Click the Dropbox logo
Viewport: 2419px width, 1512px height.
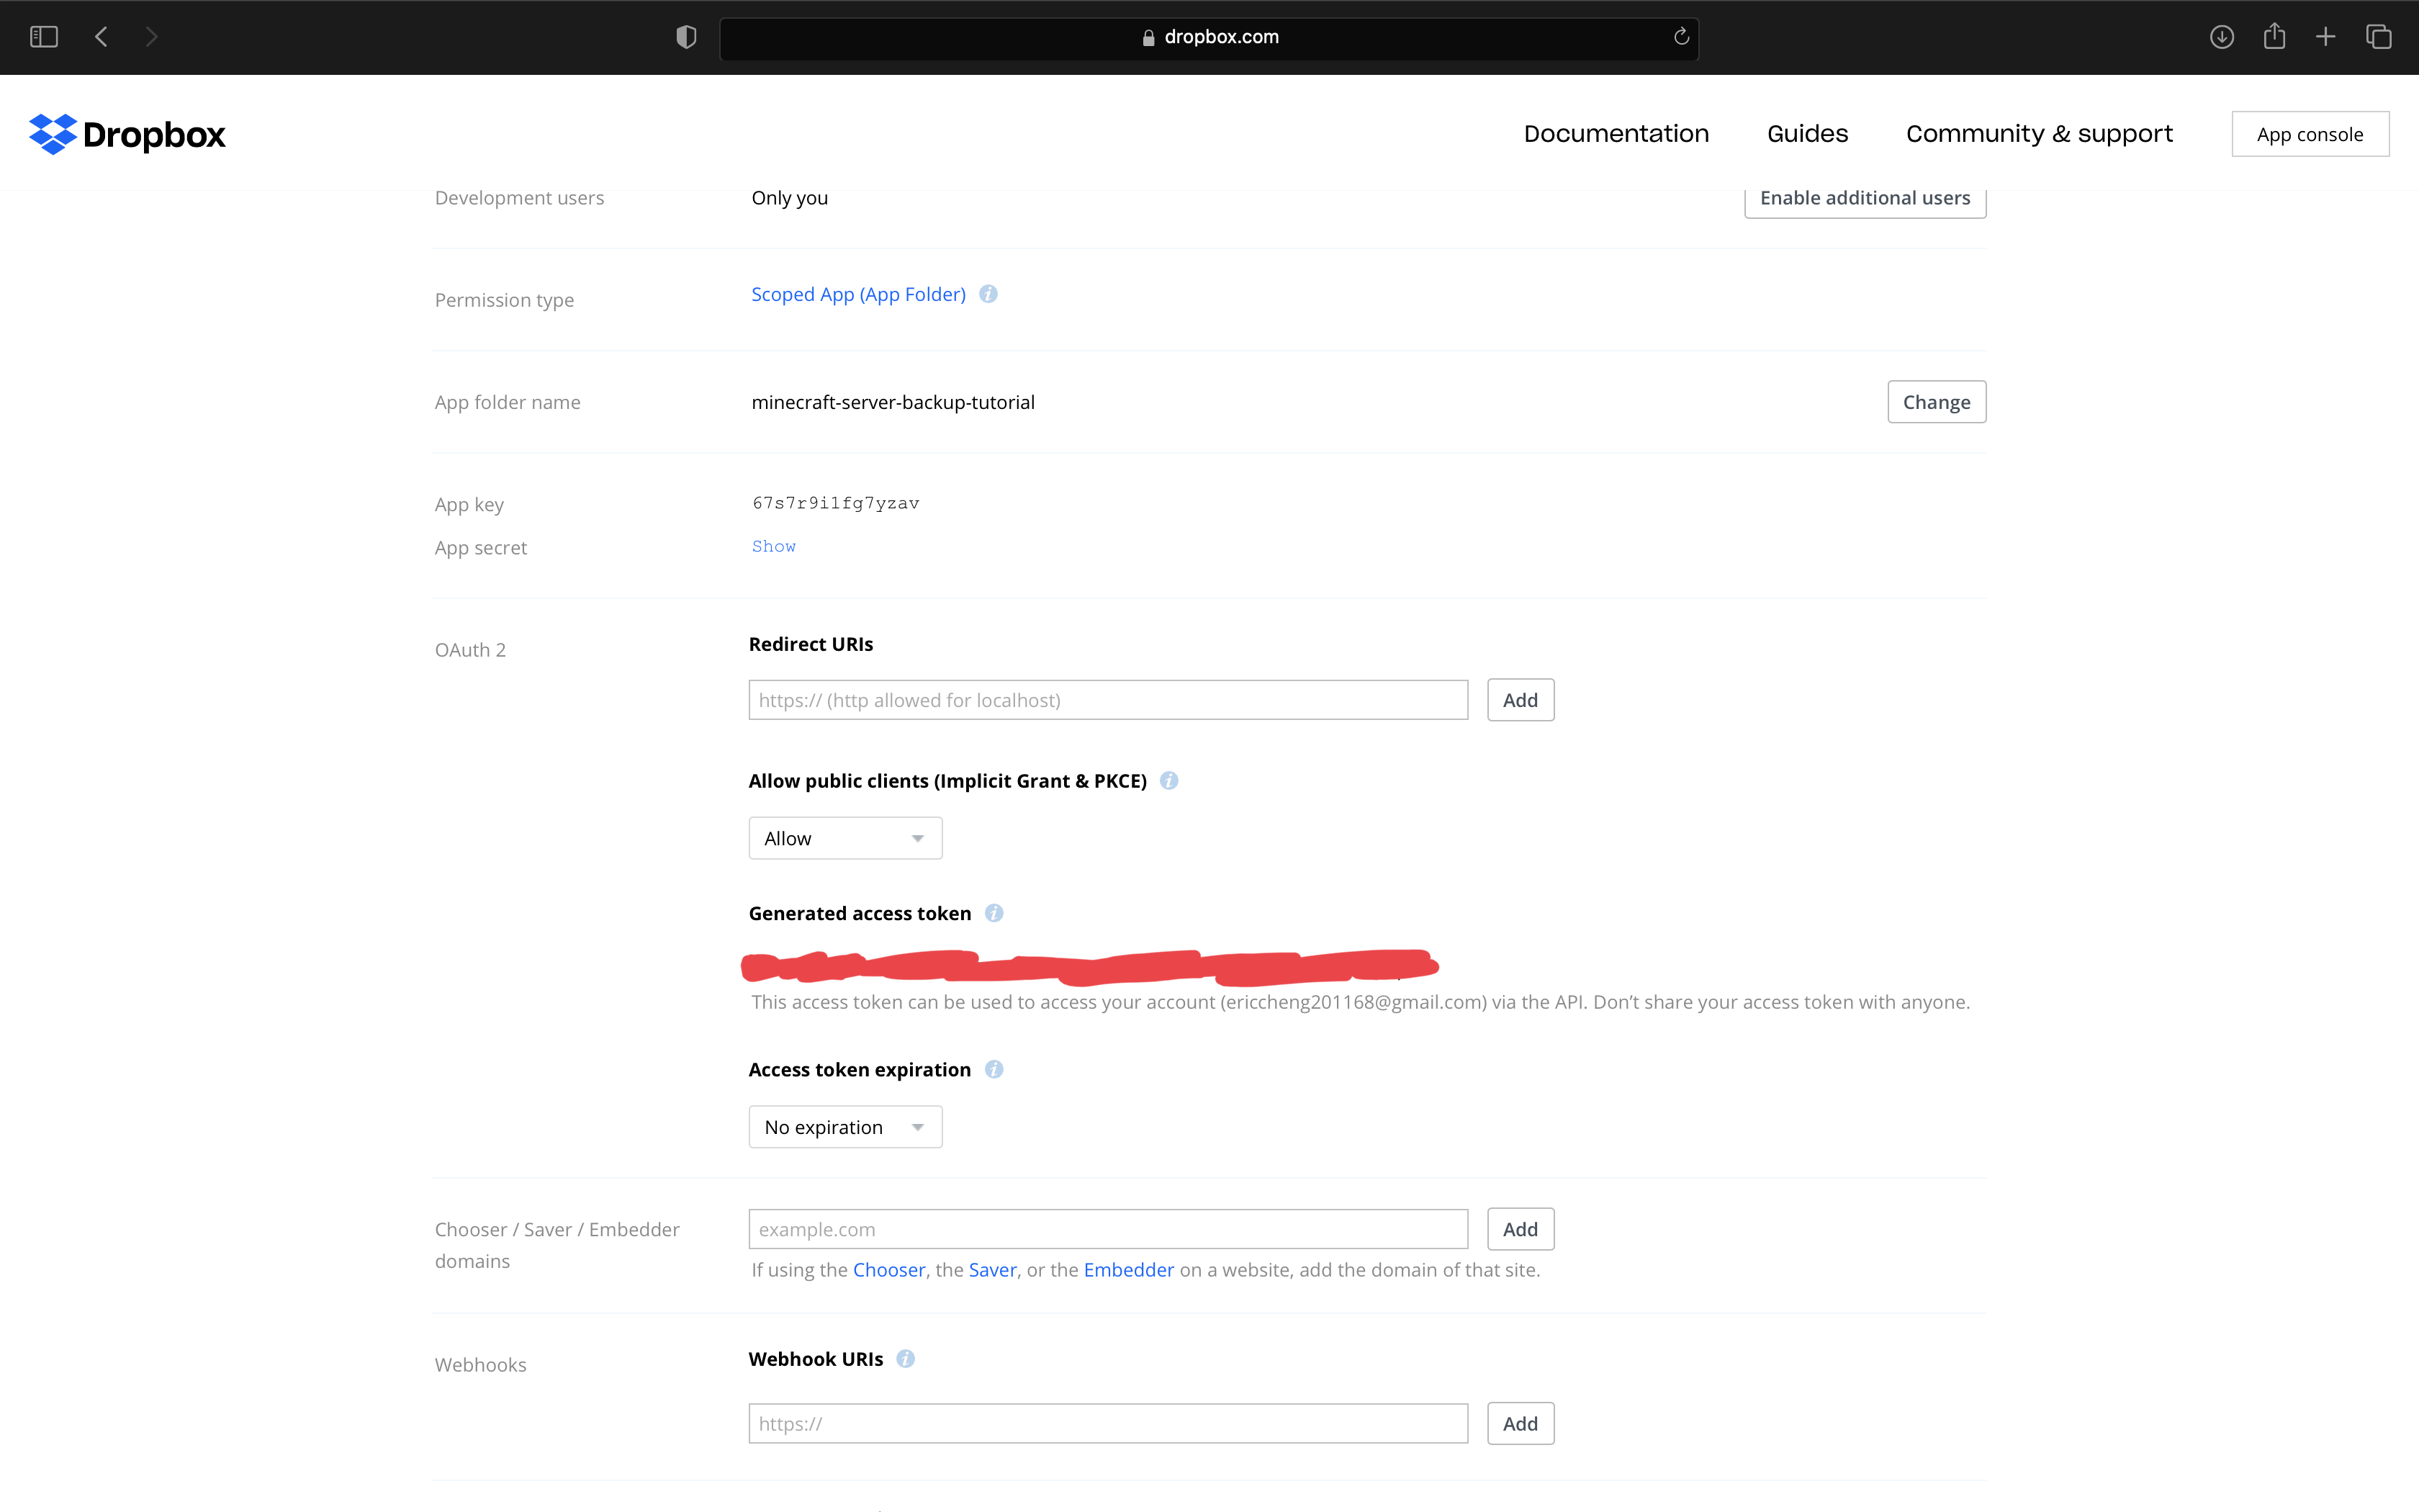[x=127, y=134]
